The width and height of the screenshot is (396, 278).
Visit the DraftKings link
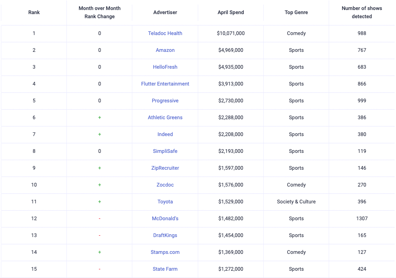(x=165, y=235)
